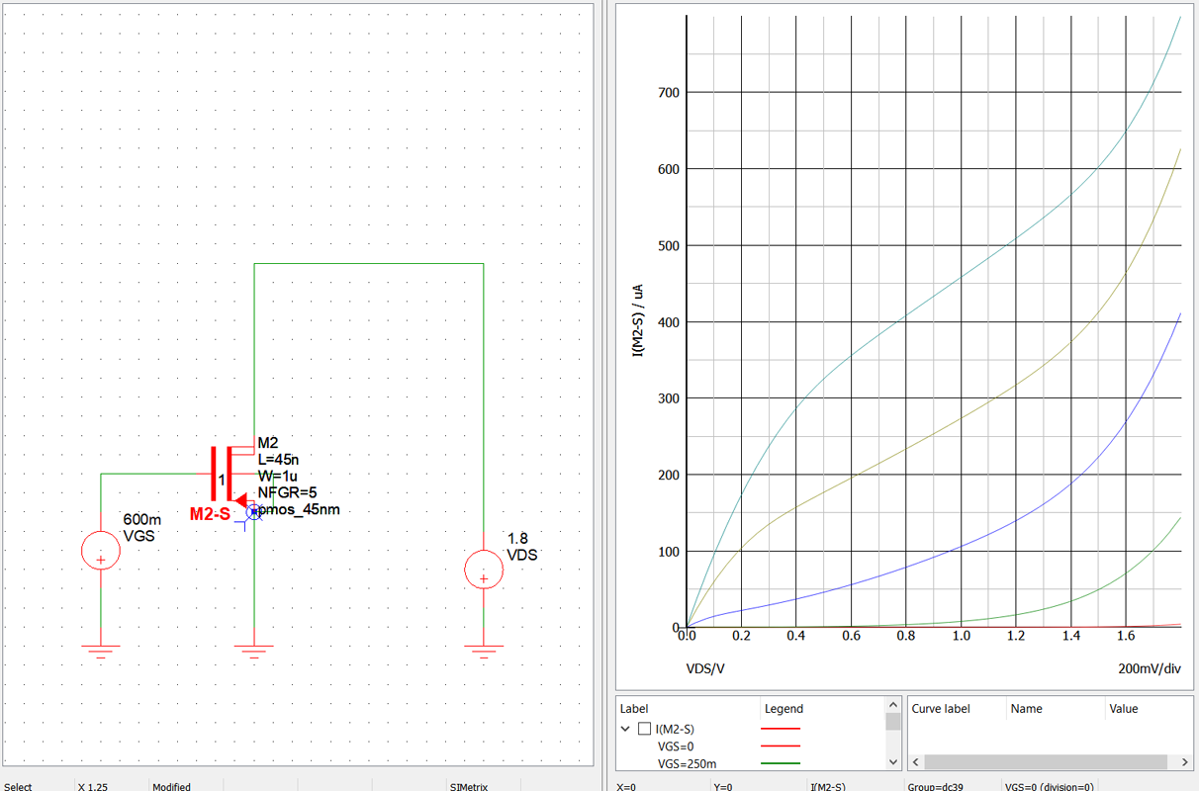Click the Modified status indicator
The image size is (1199, 791).
tap(170, 786)
